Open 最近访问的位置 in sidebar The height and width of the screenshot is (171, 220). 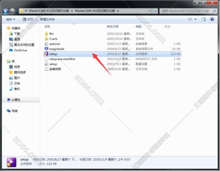tap(22, 45)
